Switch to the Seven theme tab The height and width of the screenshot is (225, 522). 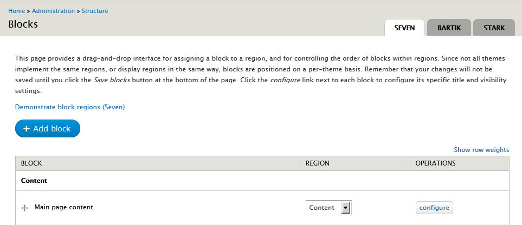pyautogui.click(x=404, y=28)
